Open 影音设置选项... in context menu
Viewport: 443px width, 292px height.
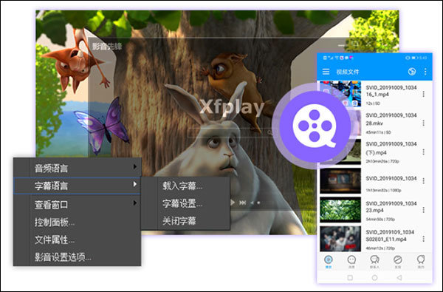coord(77,257)
